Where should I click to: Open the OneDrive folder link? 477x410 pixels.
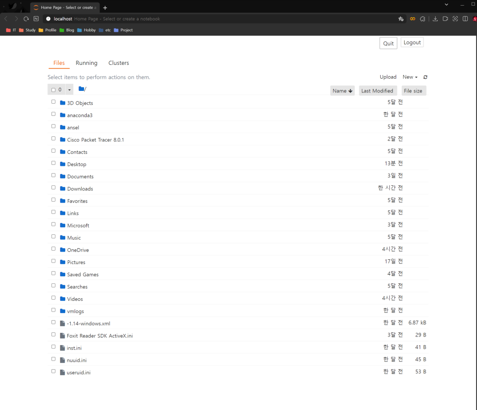click(78, 250)
